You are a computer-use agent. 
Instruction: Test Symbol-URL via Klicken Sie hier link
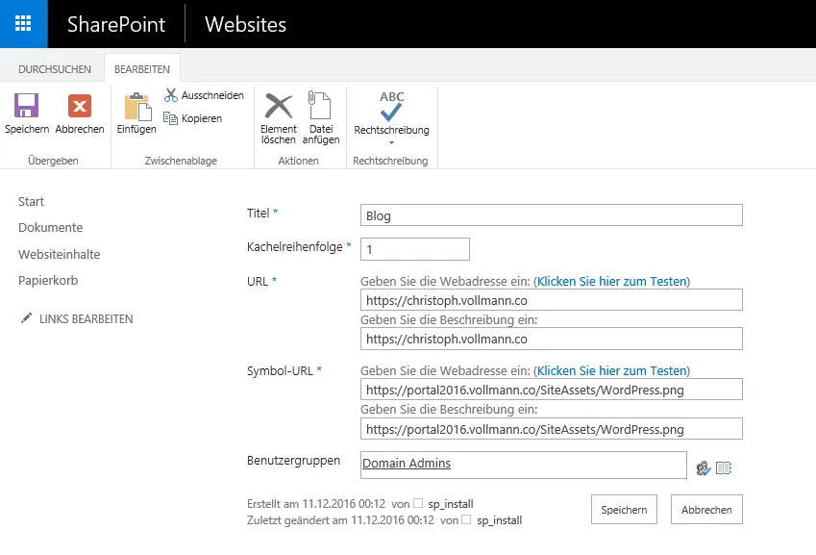tap(612, 370)
